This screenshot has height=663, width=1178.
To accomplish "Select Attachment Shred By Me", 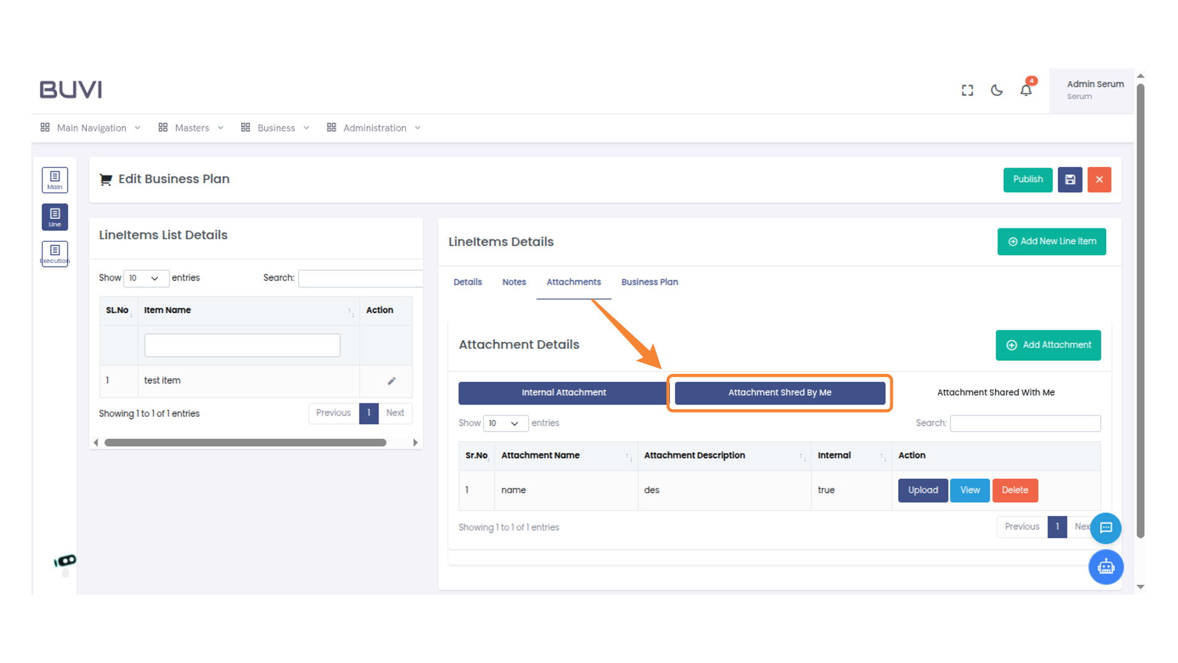I will 780,392.
